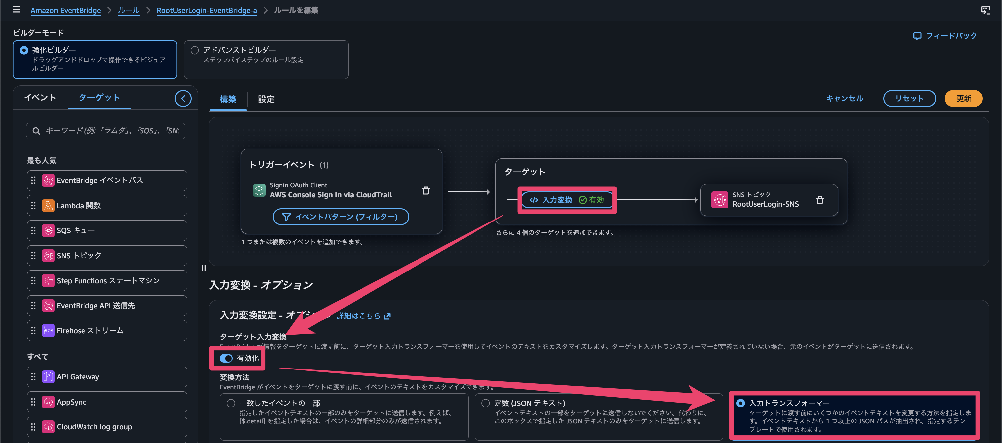Click the キャンセル button
Screen dimensions: 1002x443
pyautogui.click(x=845, y=99)
